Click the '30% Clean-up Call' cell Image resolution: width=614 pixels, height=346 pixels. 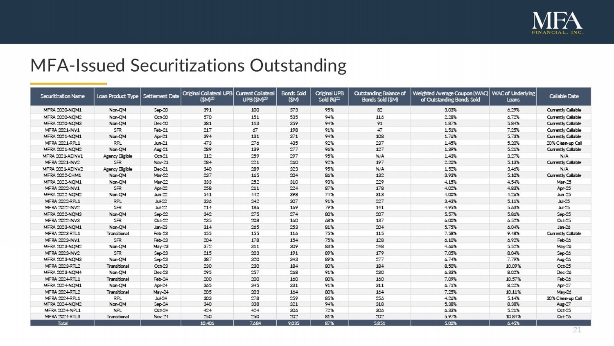click(x=564, y=298)
